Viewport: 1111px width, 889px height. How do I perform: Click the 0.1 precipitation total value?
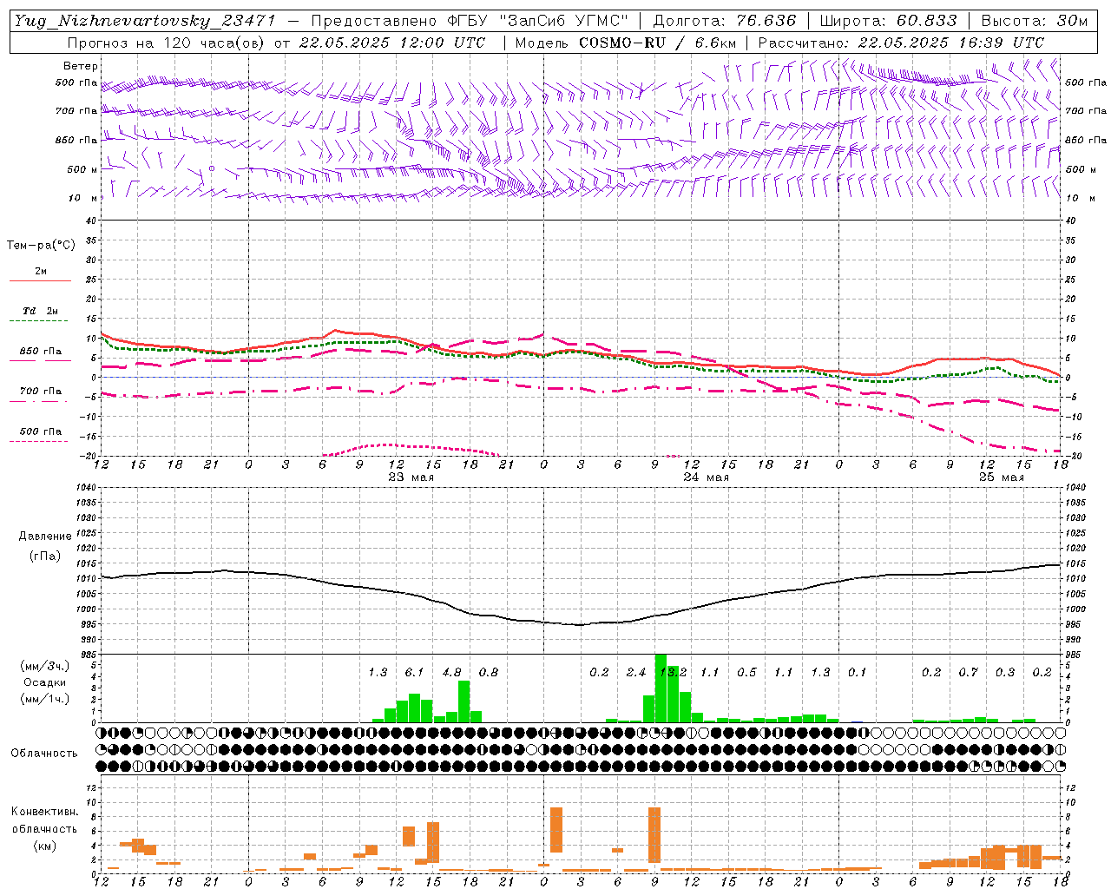point(858,673)
